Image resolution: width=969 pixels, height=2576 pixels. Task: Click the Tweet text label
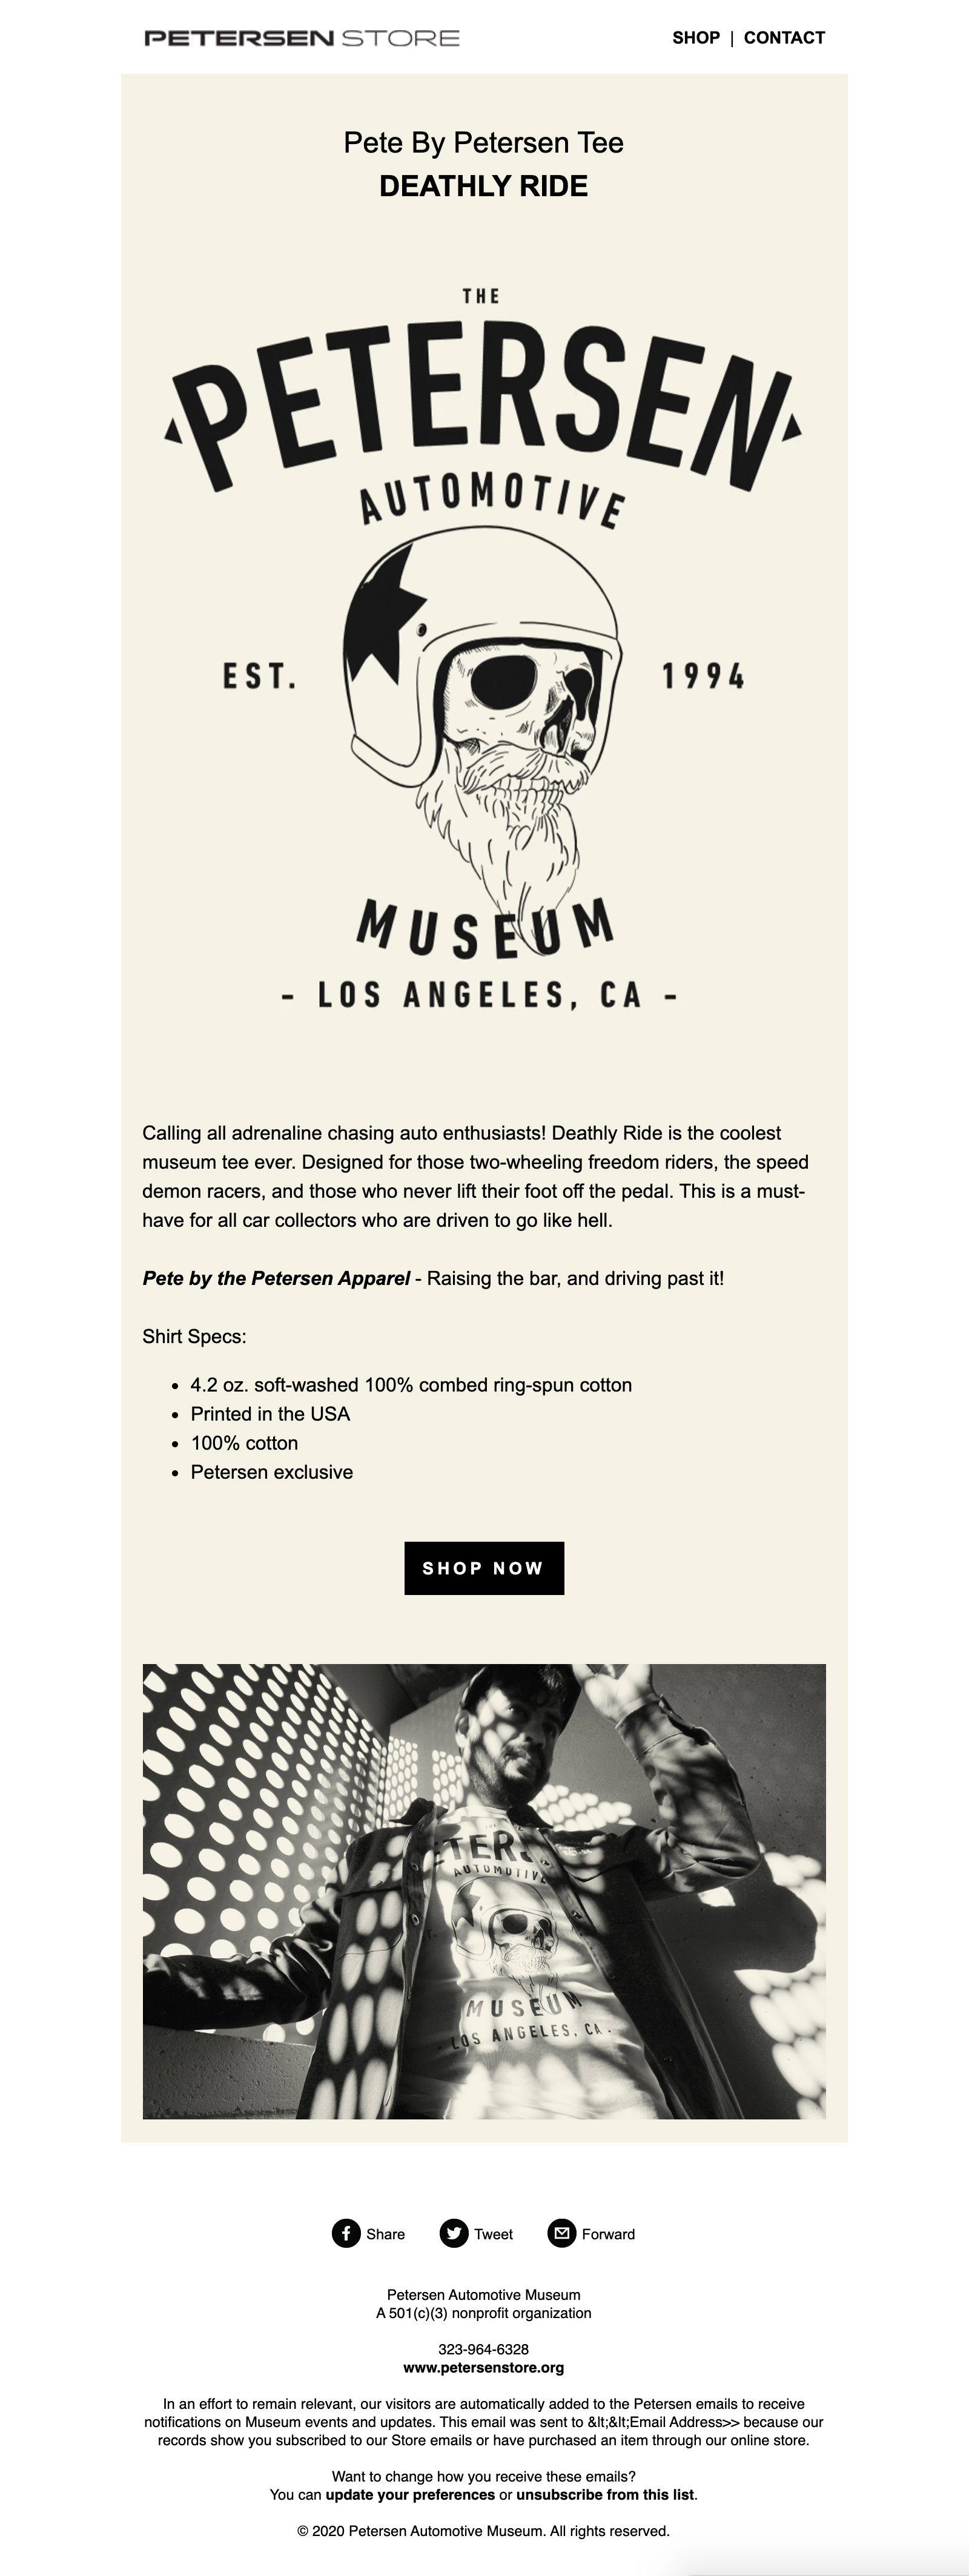point(493,2234)
